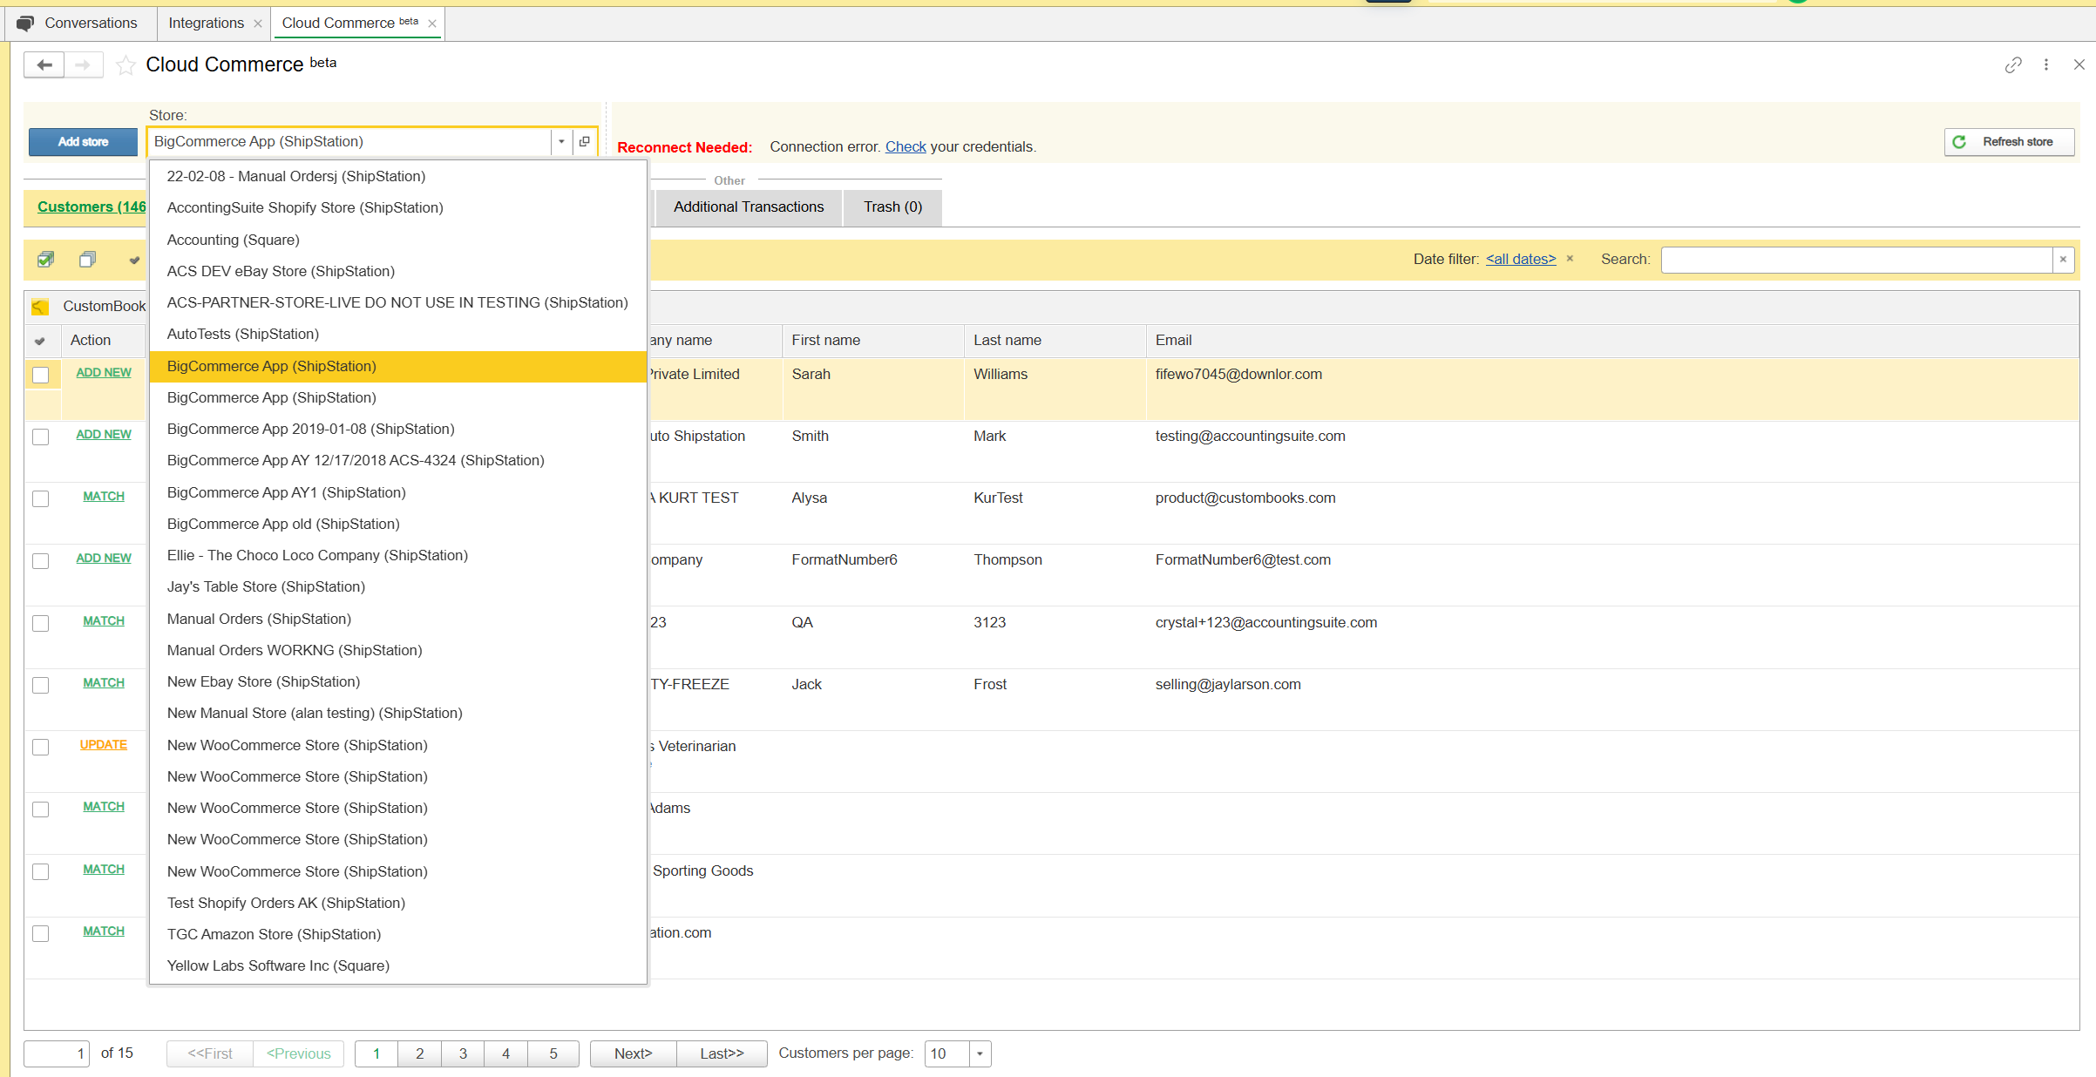
Task: Click into the Search input field
Action: (x=1856, y=260)
